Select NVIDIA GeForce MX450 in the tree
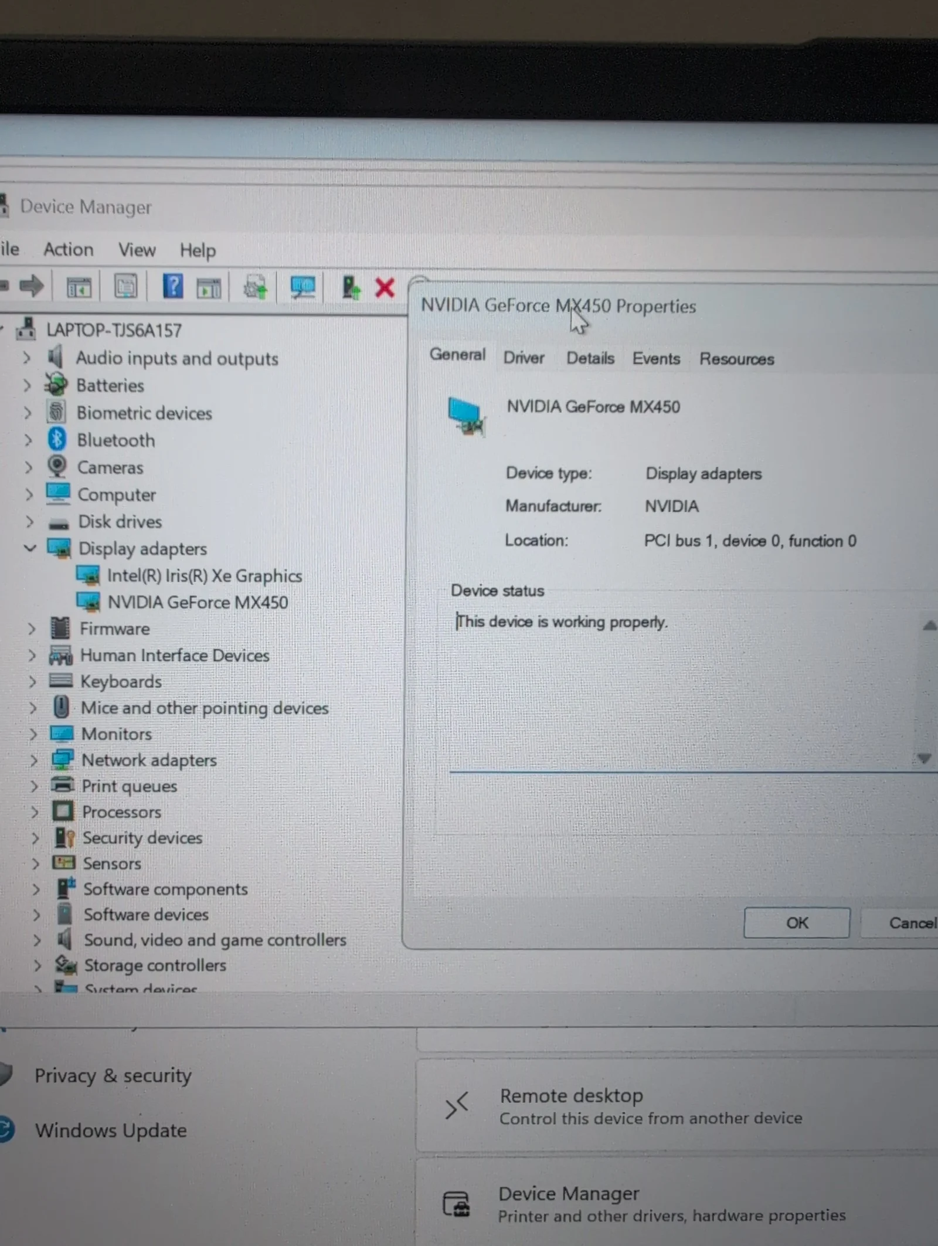This screenshot has width=938, height=1246. click(x=198, y=602)
